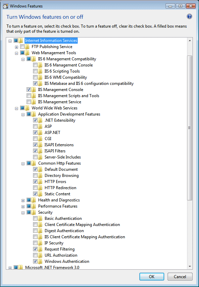Viewport: 199px width, 287px height.
Task: Click the OK button
Action: 152,276
